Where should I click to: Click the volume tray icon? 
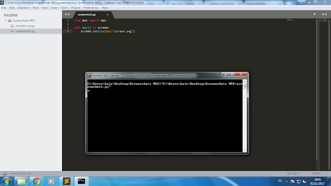pos(305,181)
